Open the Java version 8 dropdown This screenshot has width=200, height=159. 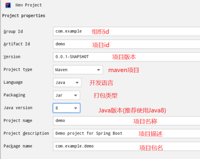click(x=66, y=108)
